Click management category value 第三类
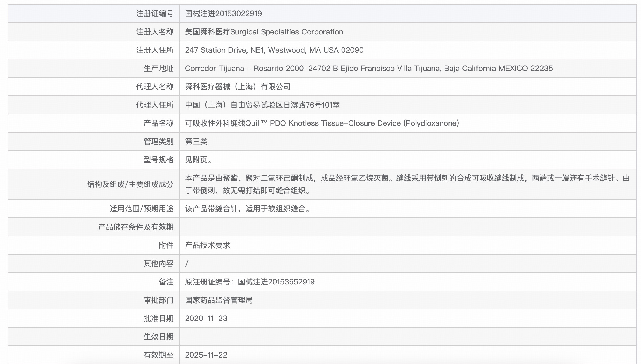 tap(196, 141)
